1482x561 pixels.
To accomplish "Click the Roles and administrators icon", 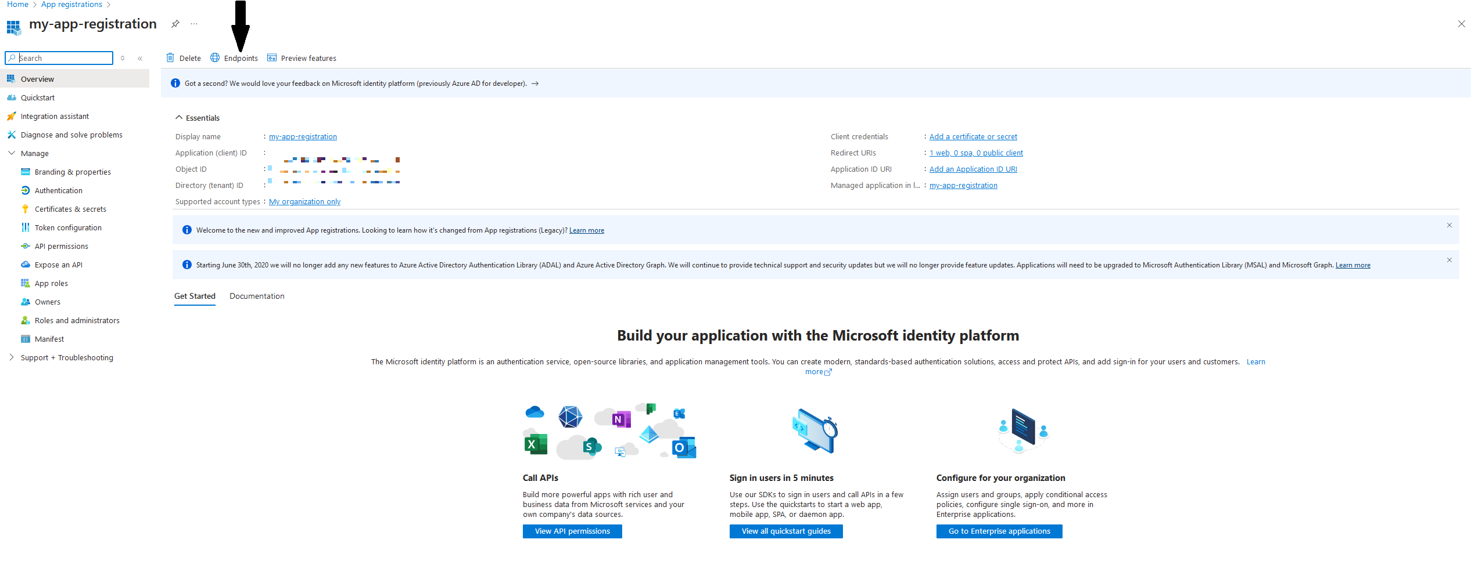I will (25, 320).
